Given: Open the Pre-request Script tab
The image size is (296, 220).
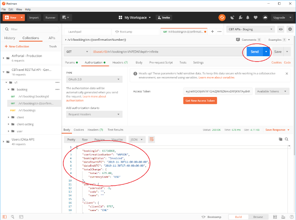Looking at the screenshot, I should pyautogui.click(x=161, y=62).
